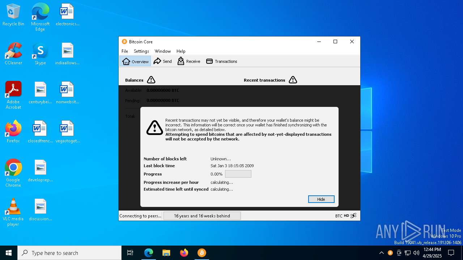463x260 pixels.
Task: Open the Overview tab in Bitcoin Core
Action: (x=135, y=61)
